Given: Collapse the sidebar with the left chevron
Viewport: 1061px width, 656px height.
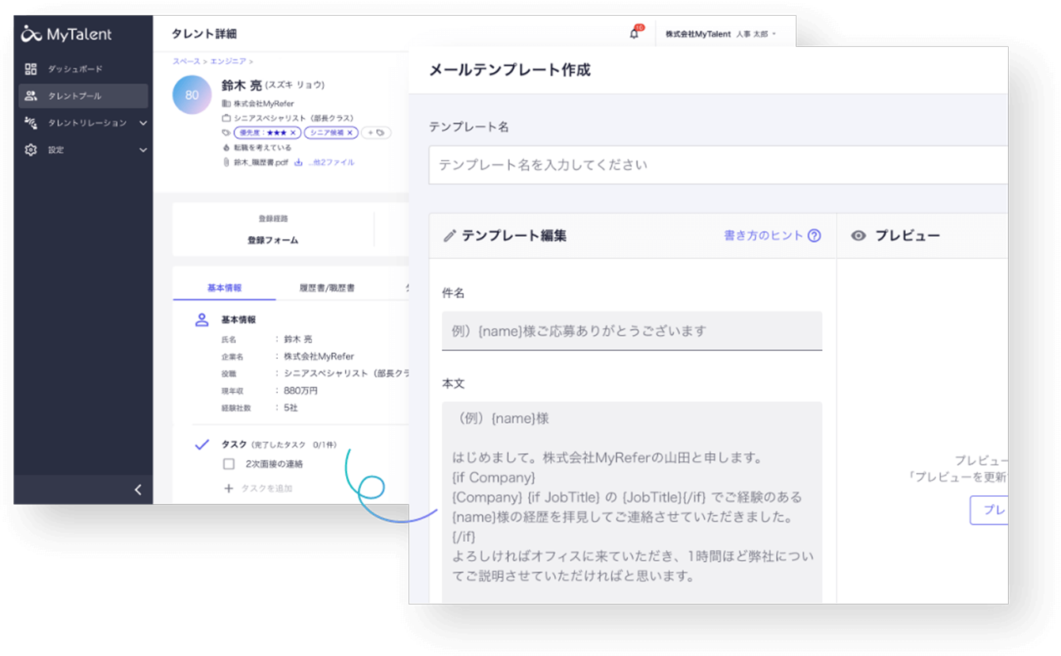Looking at the screenshot, I should (138, 490).
